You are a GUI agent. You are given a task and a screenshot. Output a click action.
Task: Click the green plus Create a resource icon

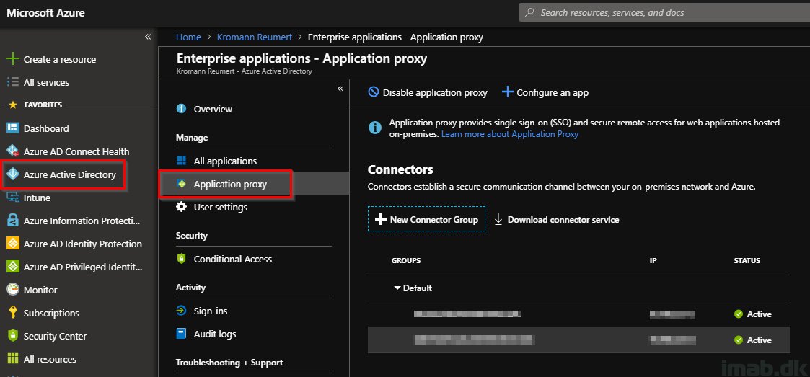[12, 59]
